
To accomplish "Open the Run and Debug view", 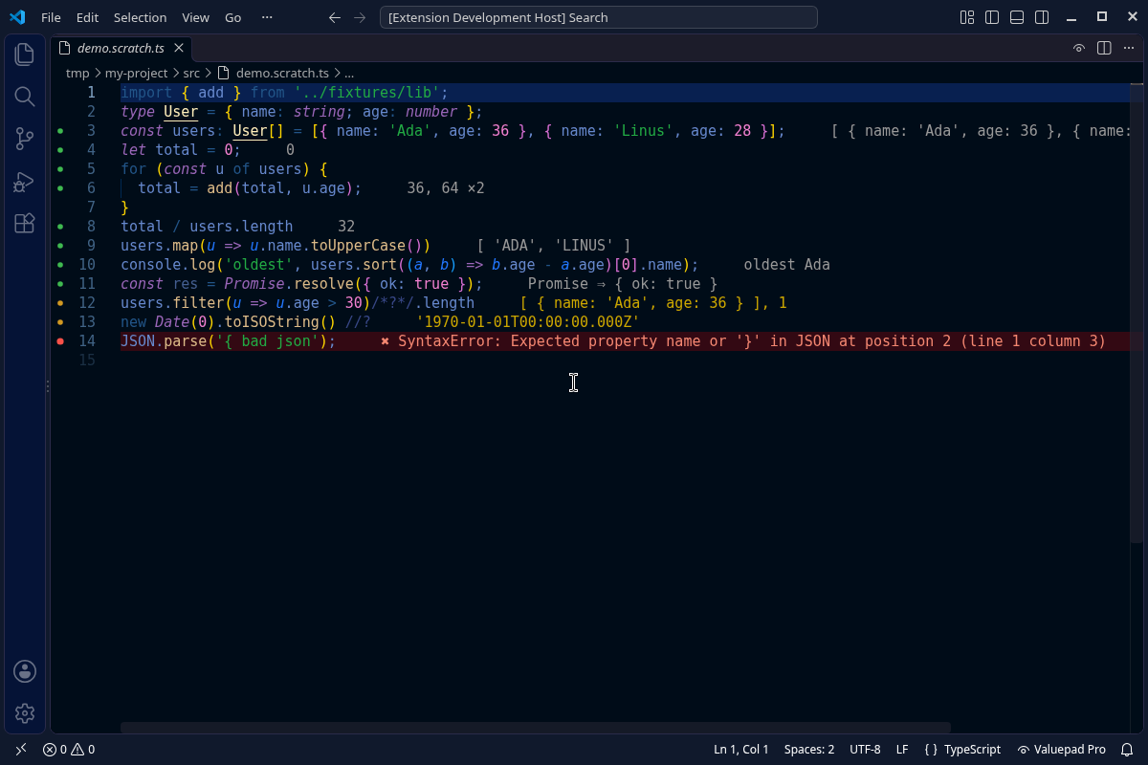I will [x=25, y=182].
